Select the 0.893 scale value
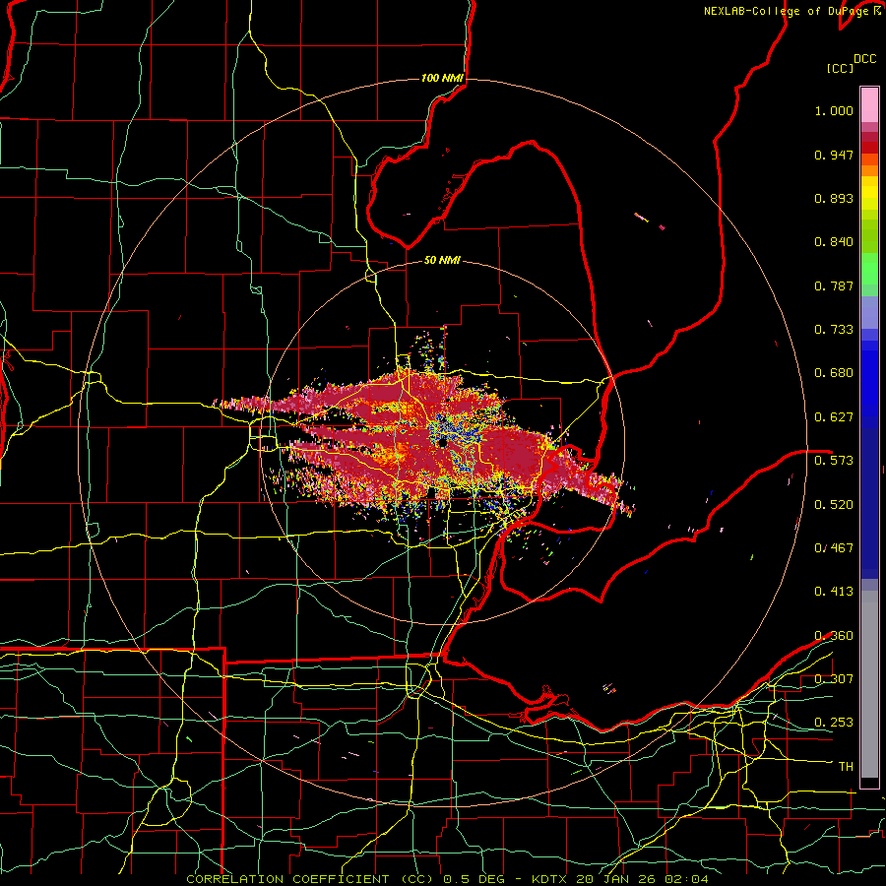Viewport: 886px width, 886px height. point(834,198)
